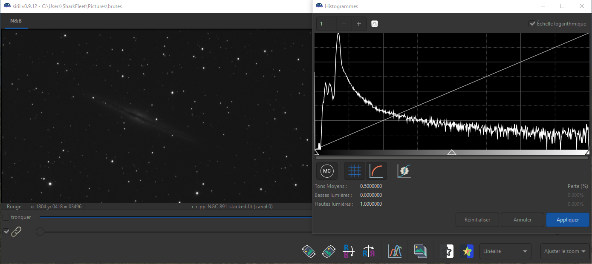Viewport: 592px width, 264px height.
Task: Check the tronquer checkbox
Action: point(6,217)
